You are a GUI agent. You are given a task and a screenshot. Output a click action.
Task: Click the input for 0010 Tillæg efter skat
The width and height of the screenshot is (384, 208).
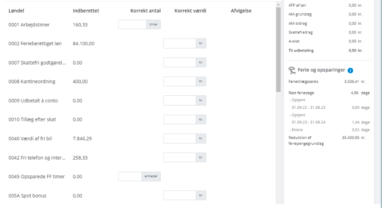[x=179, y=119]
